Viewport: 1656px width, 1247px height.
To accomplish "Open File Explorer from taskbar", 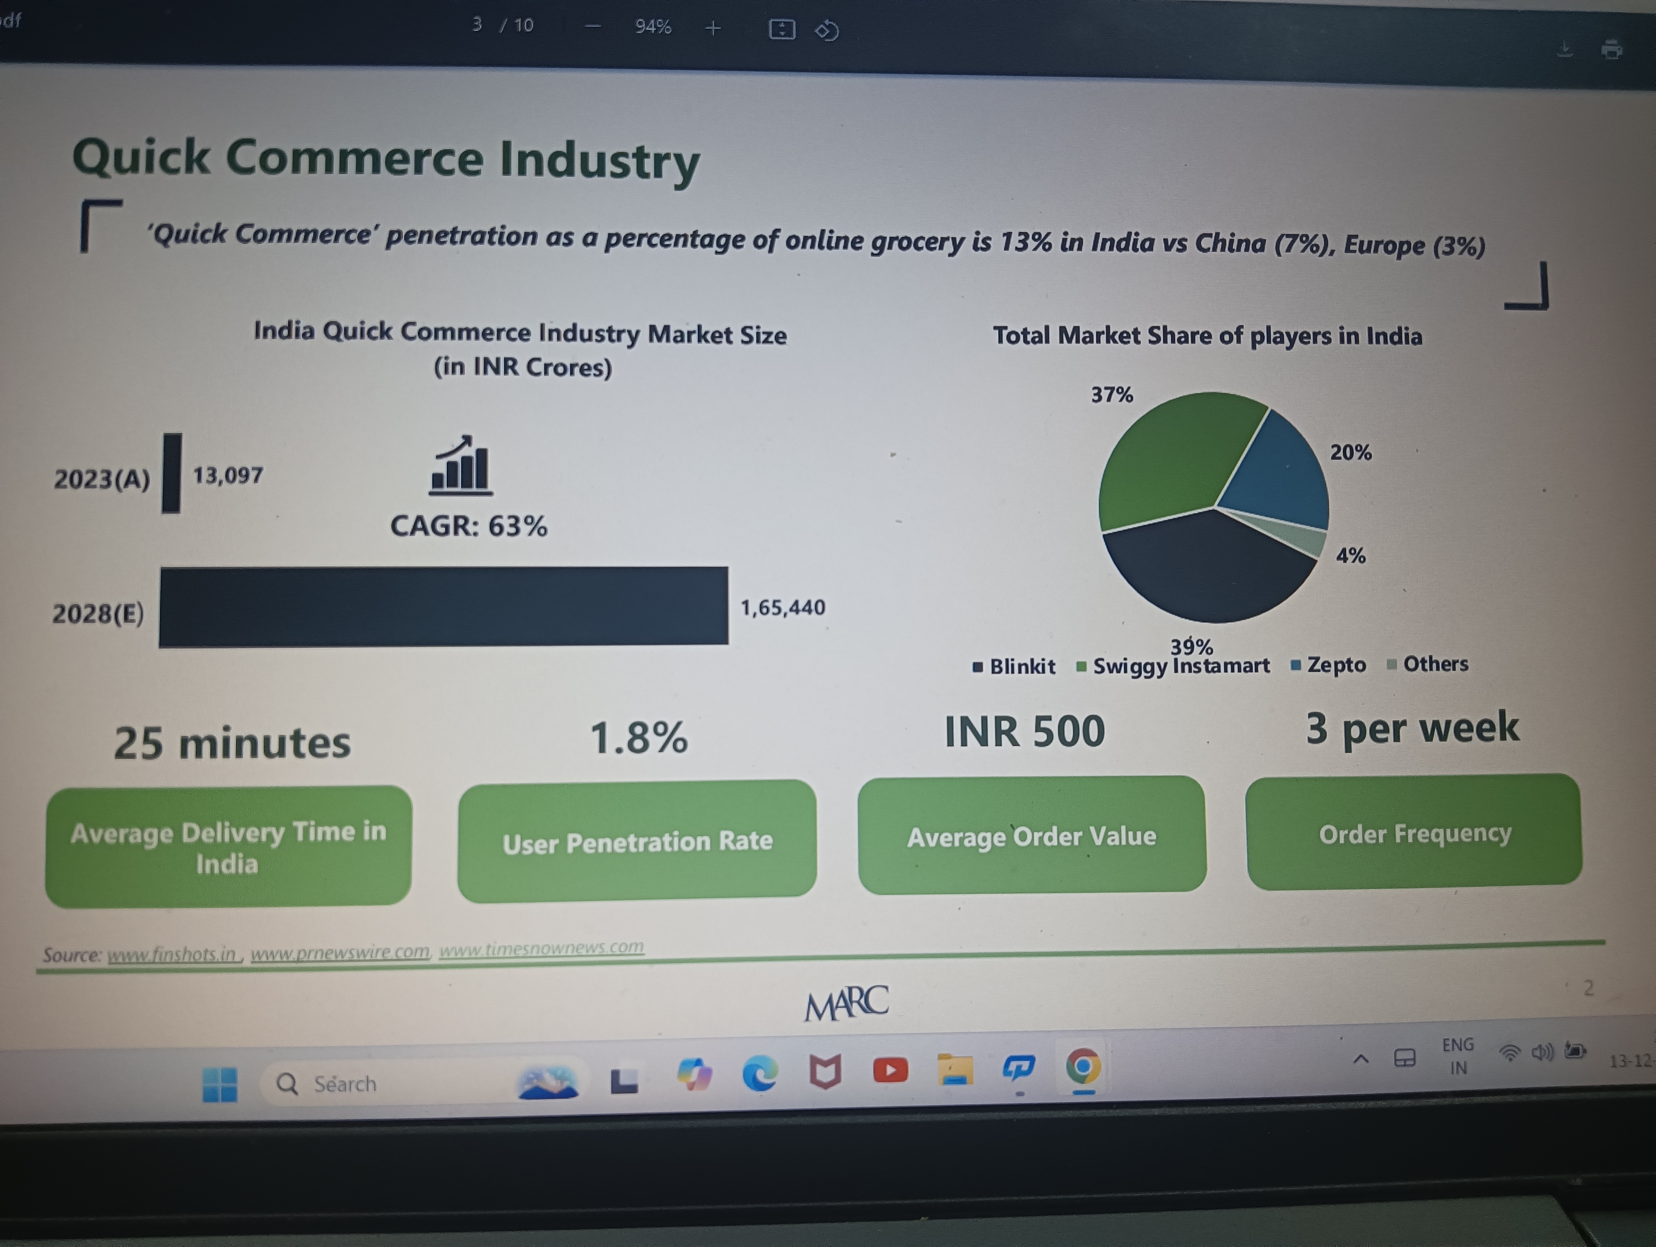I will pos(955,1069).
